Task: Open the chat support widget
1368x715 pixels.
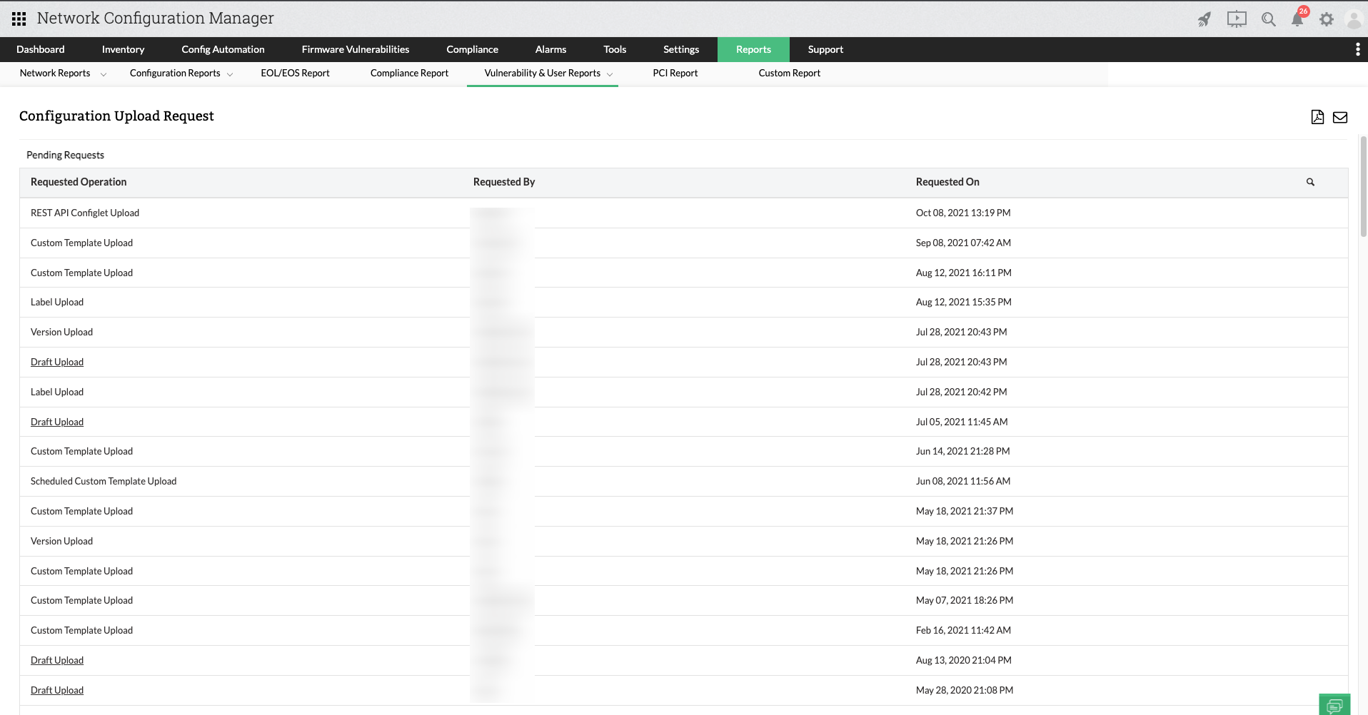Action: click(x=1334, y=704)
